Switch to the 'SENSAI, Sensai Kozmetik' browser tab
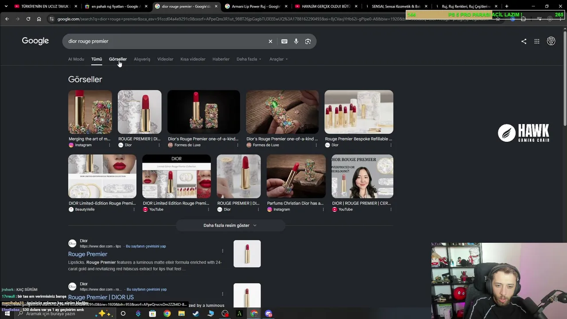 click(x=396, y=6)
